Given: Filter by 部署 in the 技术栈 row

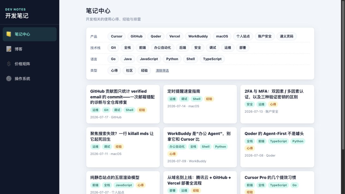Looking at the screenshot, I should 243,48.
